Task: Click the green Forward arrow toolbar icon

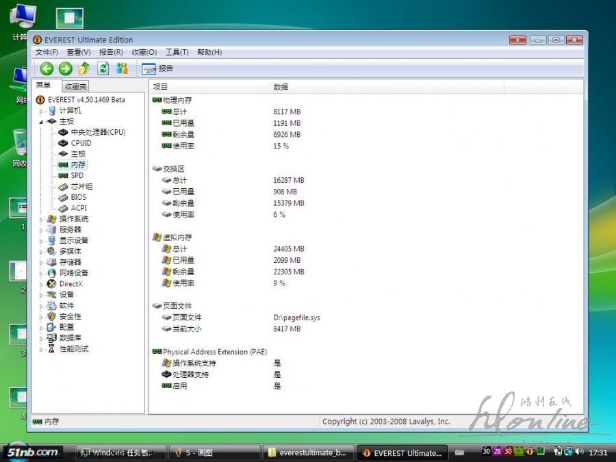Action: pos(65,68)
